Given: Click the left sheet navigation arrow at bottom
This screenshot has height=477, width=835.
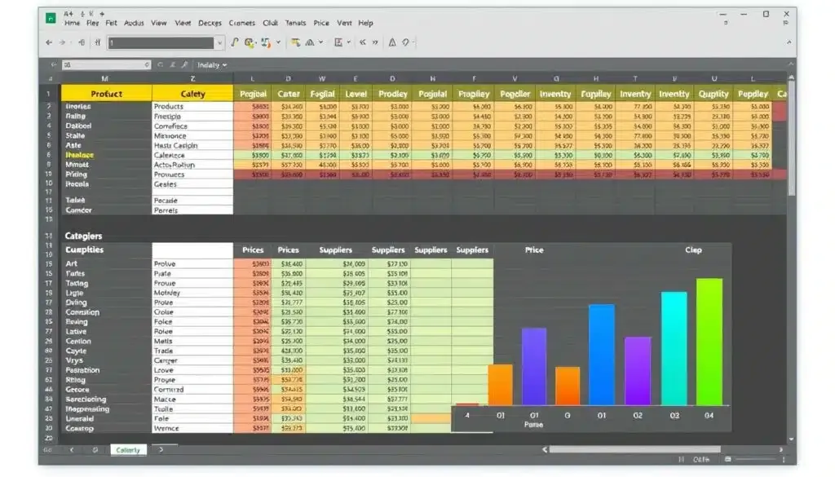Looking at the screenshot, I should (x=72, y=449).
